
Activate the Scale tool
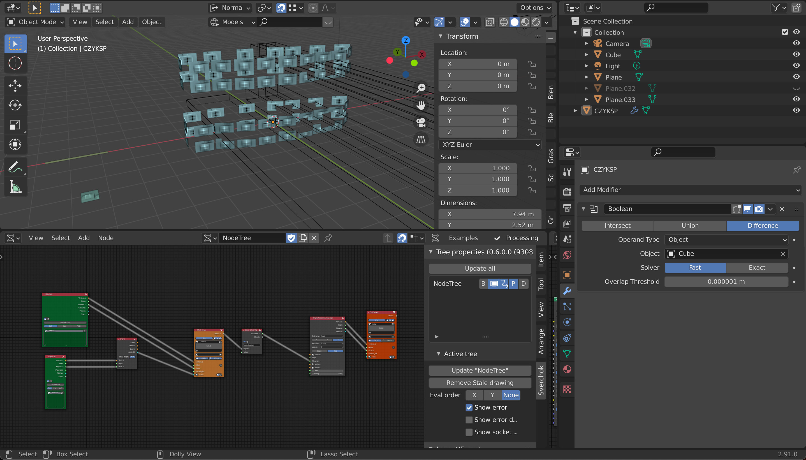tap(15, 125)
